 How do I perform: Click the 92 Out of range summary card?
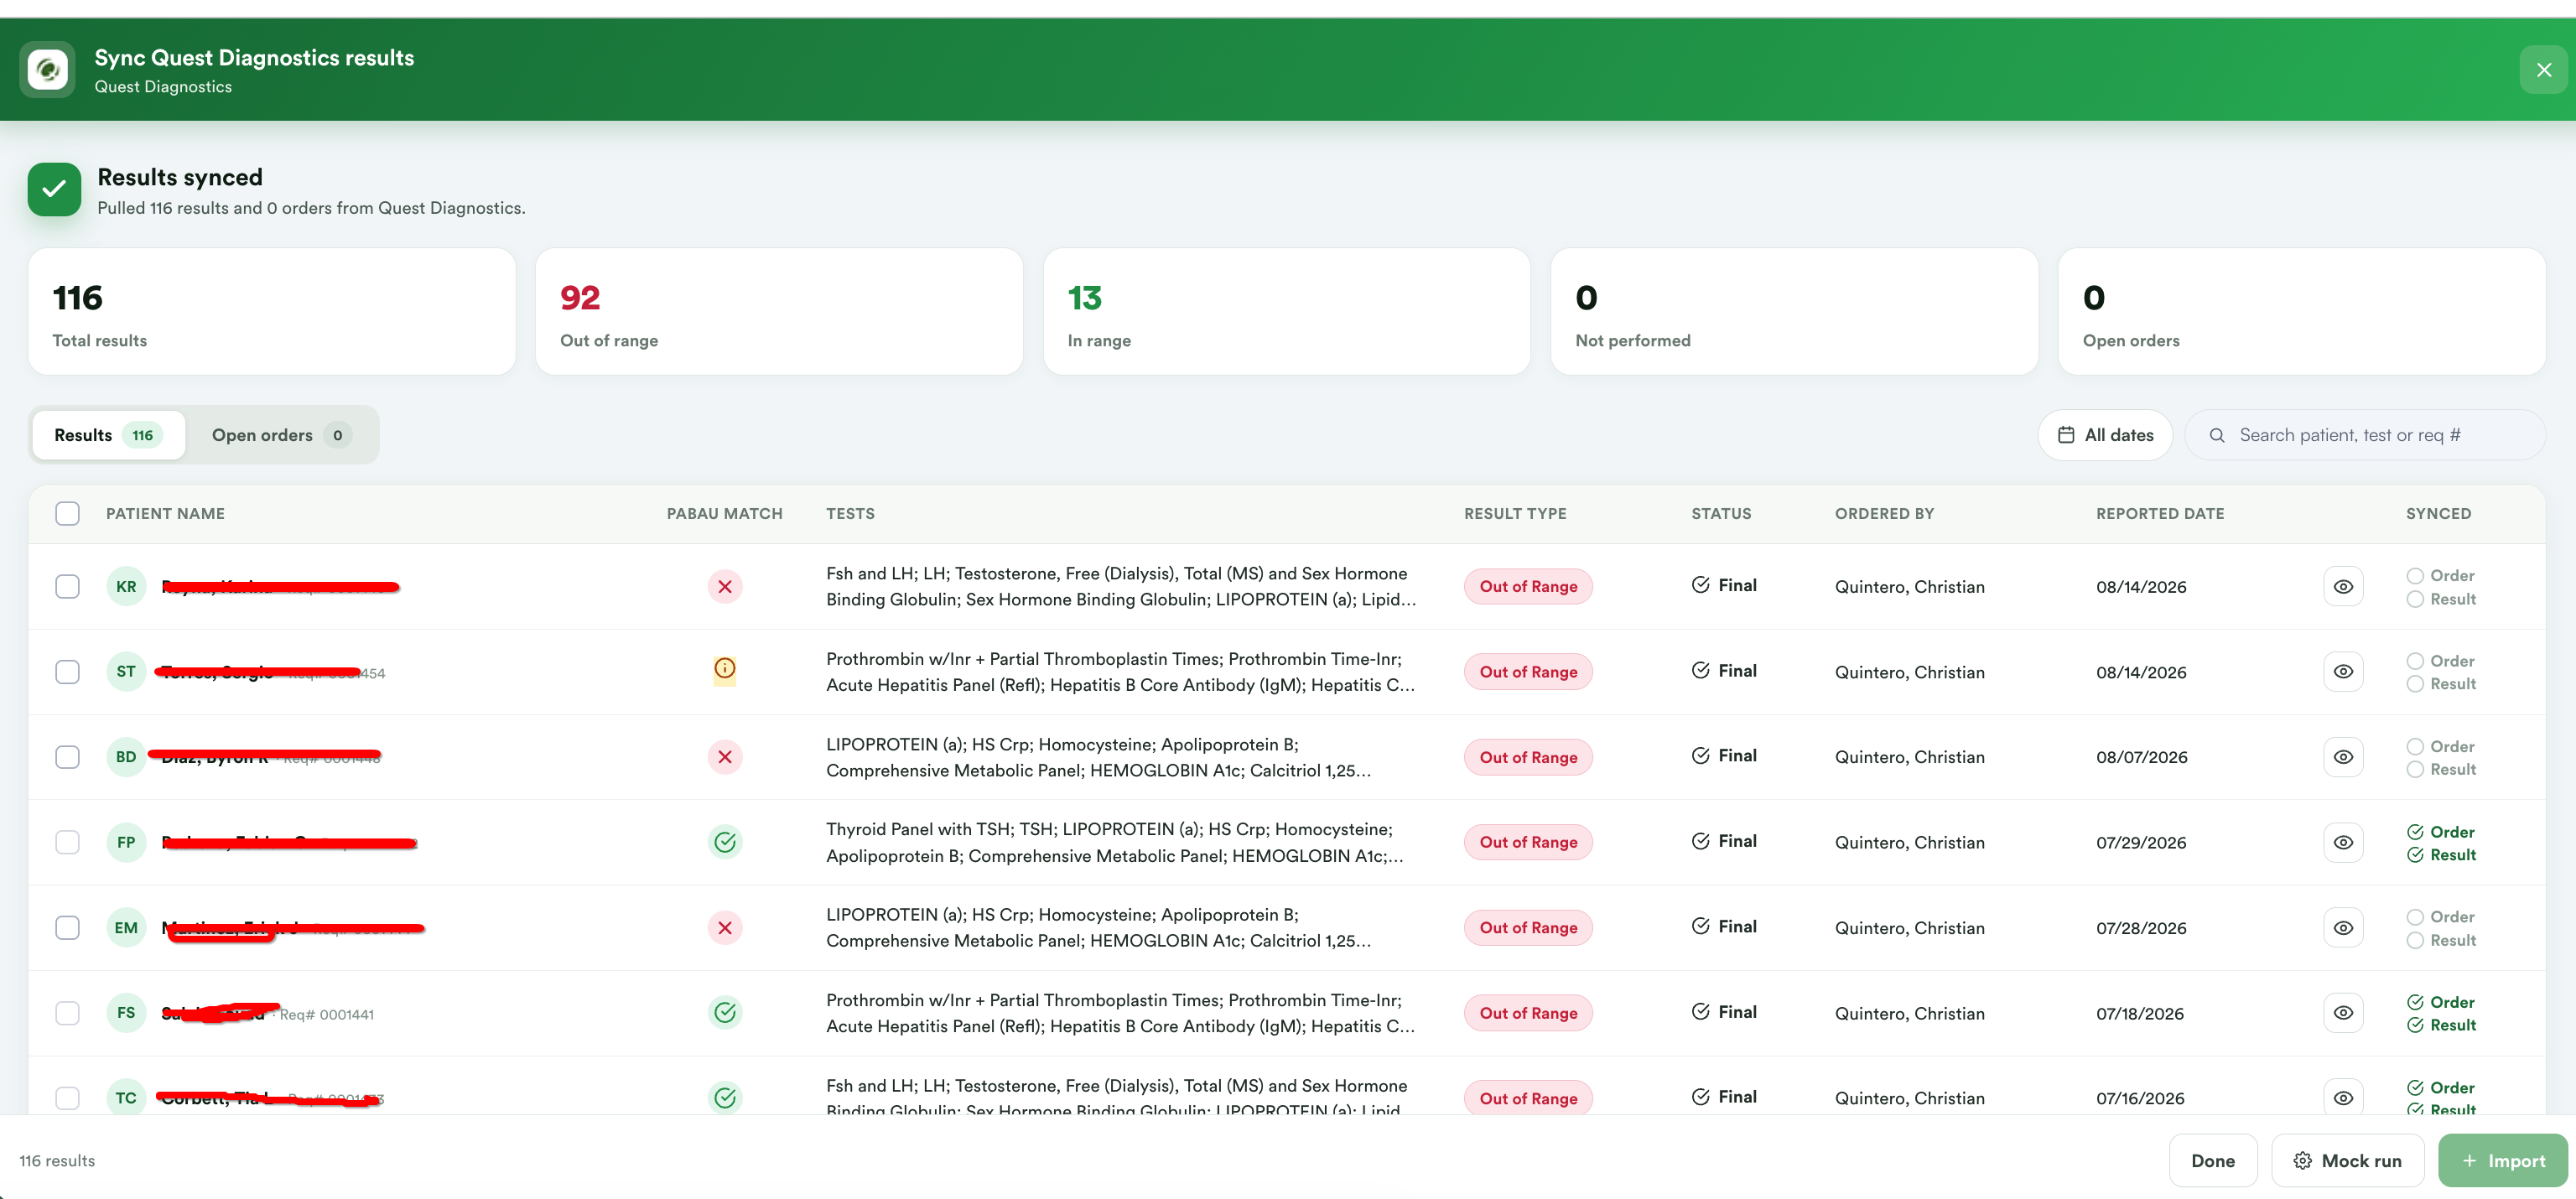point(778,312)
